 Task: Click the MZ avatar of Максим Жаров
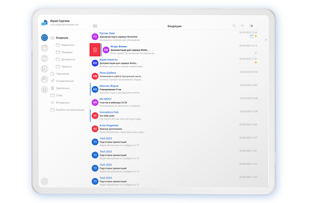[x=95, y=90]
